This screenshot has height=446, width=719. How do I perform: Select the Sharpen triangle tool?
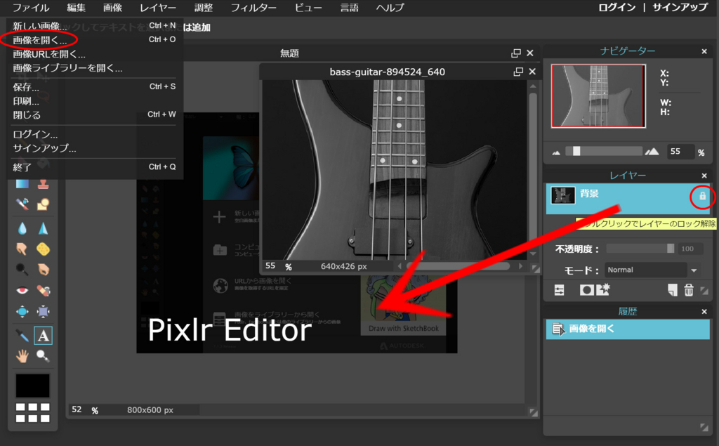43,228
